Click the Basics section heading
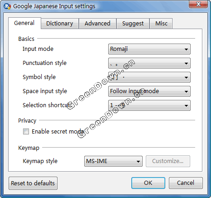The image size is (211, 198). pyautogui.click(x=26, y=39)
